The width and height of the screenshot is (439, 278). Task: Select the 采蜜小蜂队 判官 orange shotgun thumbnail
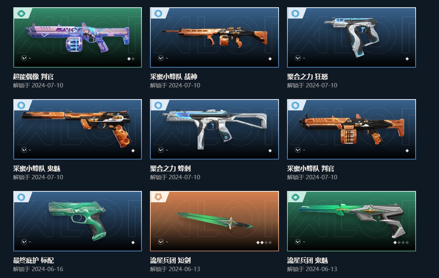click(x=352, y=129)
